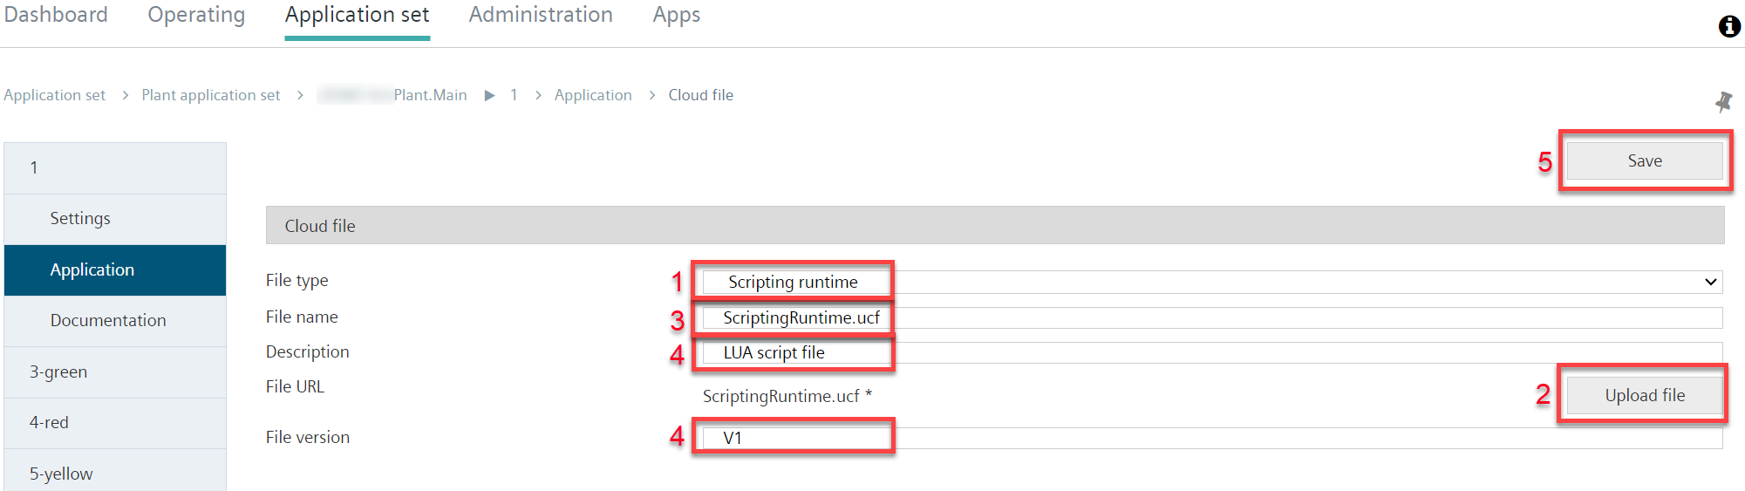
Task: Open the Dashboard tab
Action: coord(56,15)
